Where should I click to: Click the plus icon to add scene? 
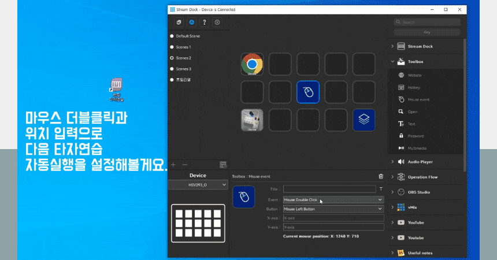[173, 165]
